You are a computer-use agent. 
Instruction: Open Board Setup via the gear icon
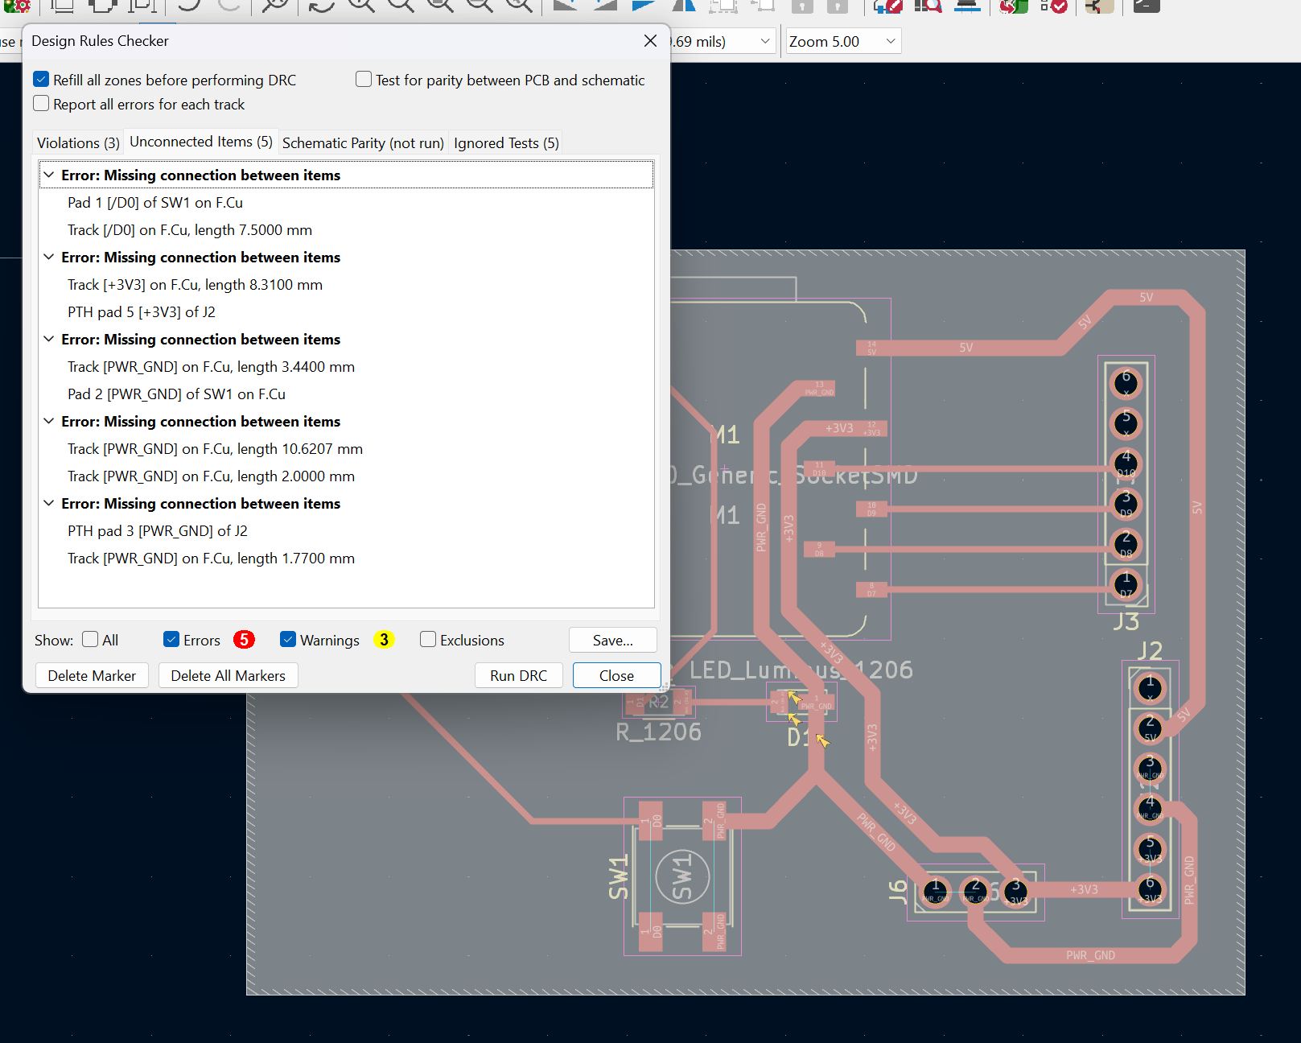(x=18, y=5)
